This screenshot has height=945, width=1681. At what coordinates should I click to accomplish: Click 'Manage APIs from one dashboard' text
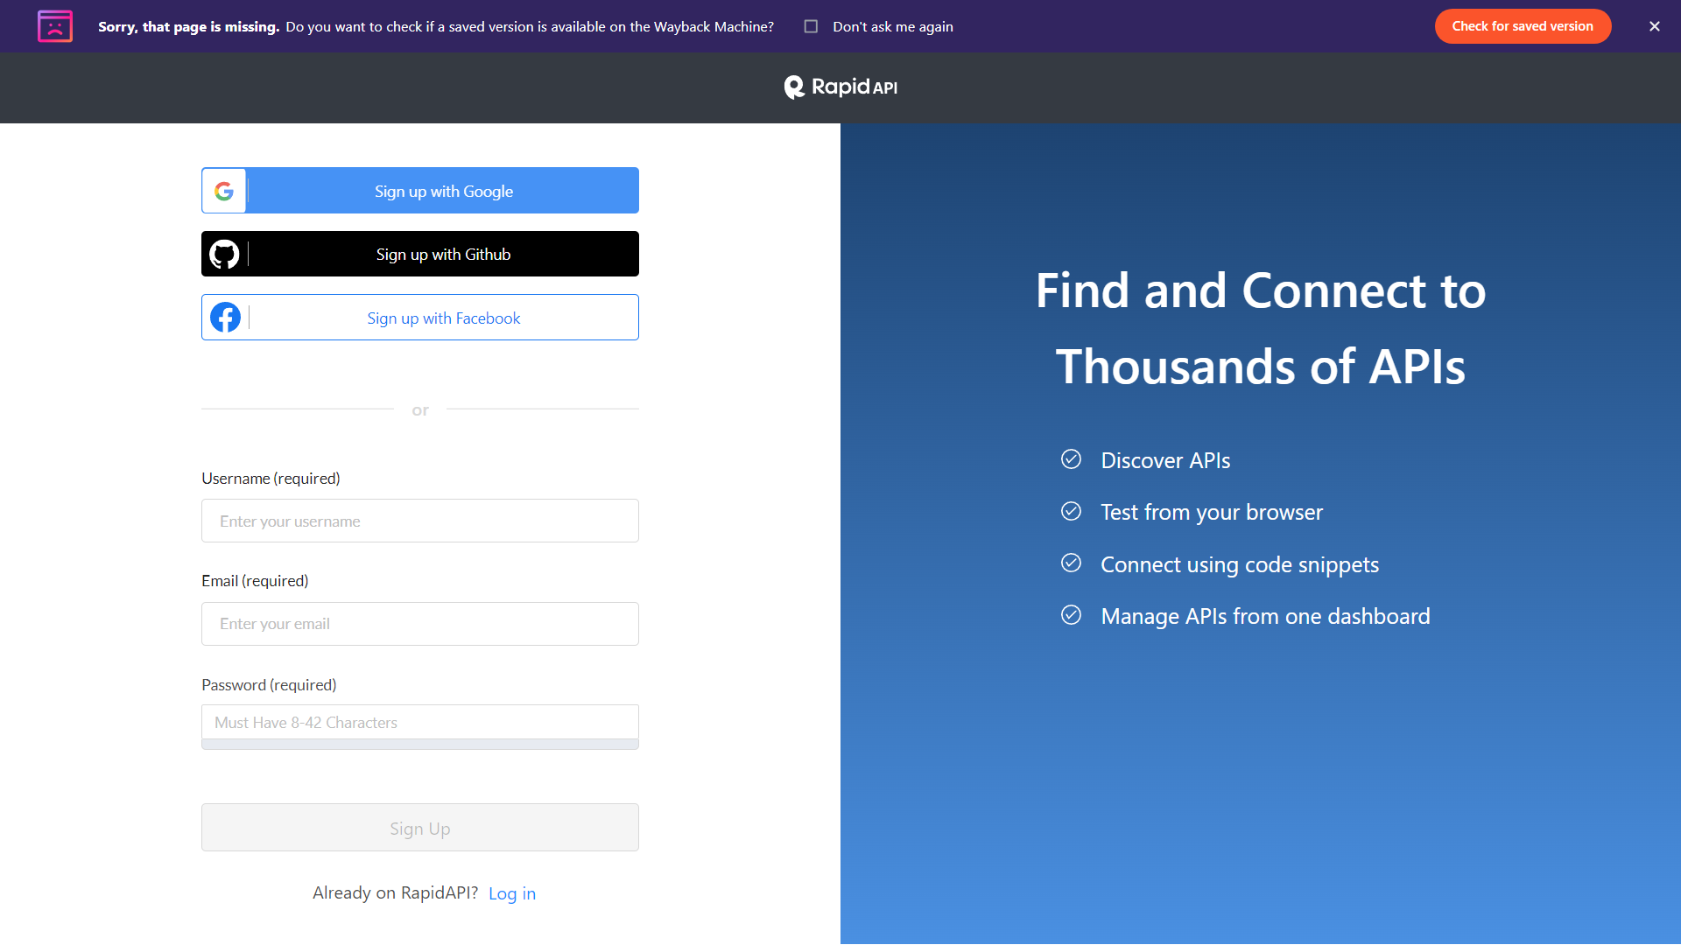click(1265, 616)
